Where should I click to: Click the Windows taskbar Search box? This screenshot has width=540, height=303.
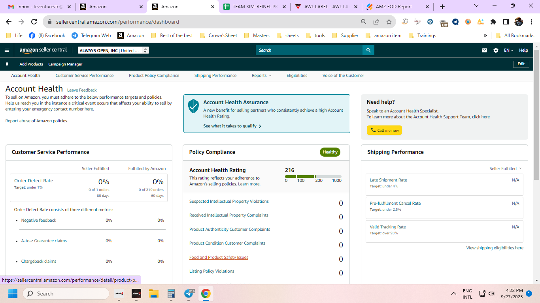(66, 294)
